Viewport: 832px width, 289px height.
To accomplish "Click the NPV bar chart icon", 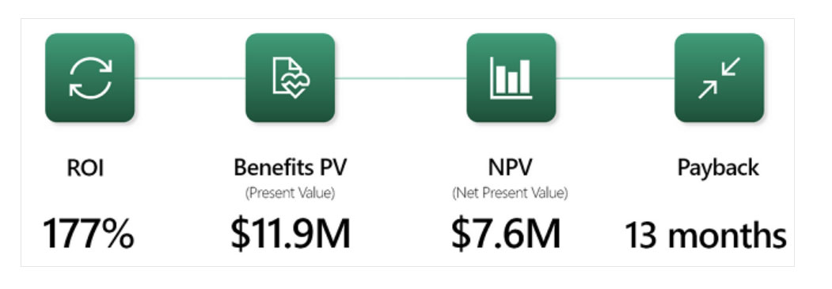I will click(x=511, y=78).
